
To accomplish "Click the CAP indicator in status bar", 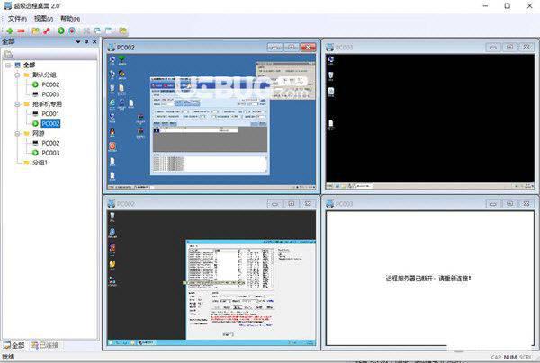I will pyautogui.click(x=496, y=357).
